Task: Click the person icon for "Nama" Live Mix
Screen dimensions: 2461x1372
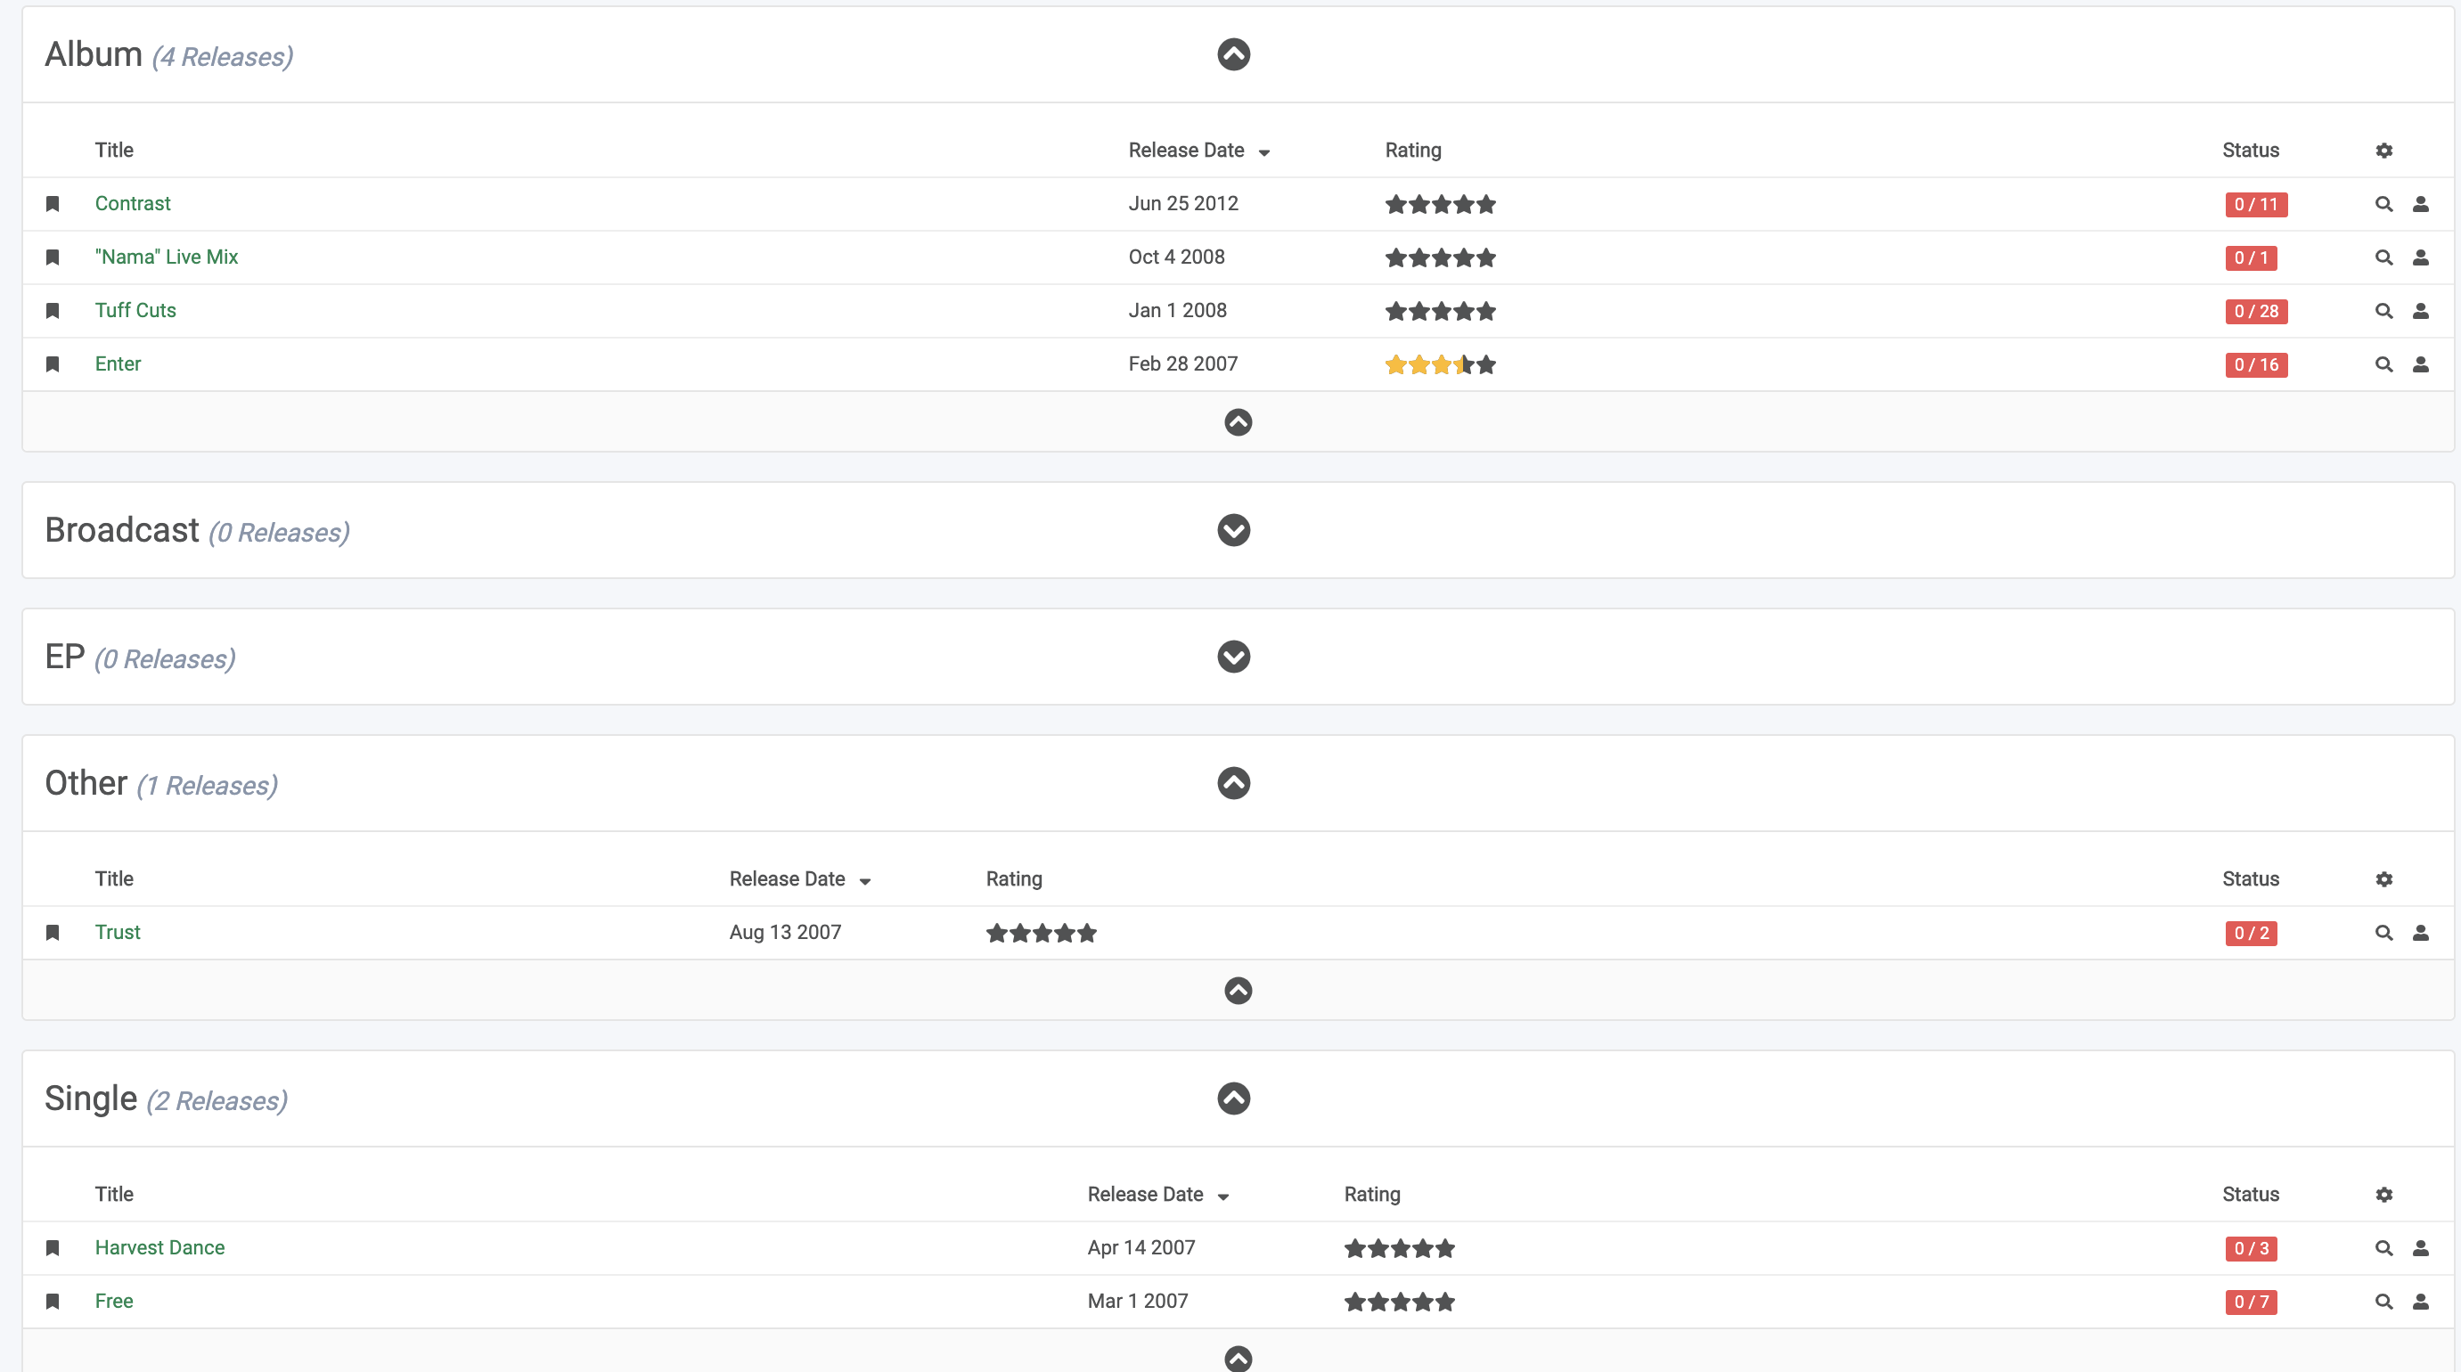Action: [2422, 257]
